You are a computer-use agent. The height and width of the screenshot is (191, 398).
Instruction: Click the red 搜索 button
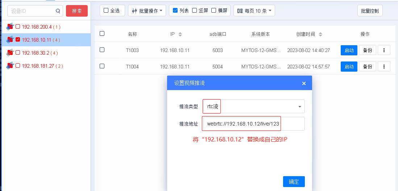click(77, 11)
